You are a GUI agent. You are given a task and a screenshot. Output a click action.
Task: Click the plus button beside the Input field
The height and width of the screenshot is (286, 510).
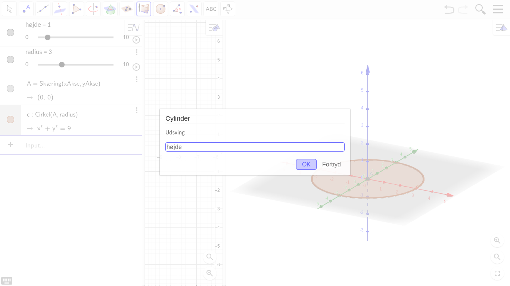pyautogui.click(x=10, y=144)
